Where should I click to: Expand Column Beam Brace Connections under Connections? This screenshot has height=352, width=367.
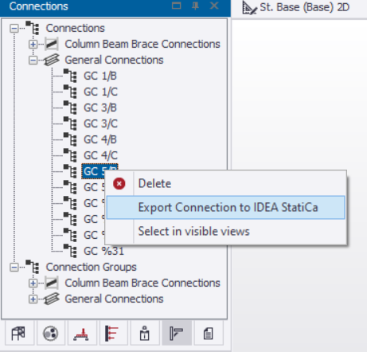click(33, 44)
